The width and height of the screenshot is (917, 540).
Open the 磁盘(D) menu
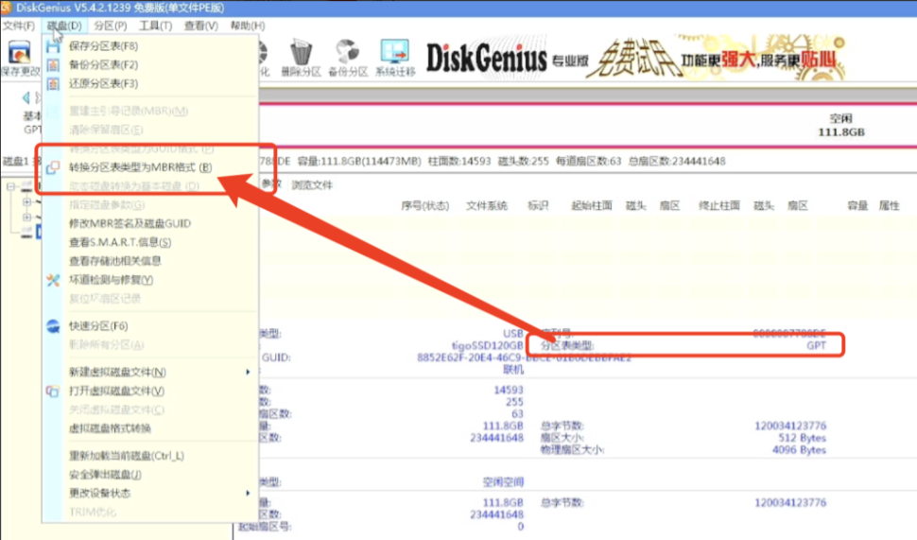point(64,26)
